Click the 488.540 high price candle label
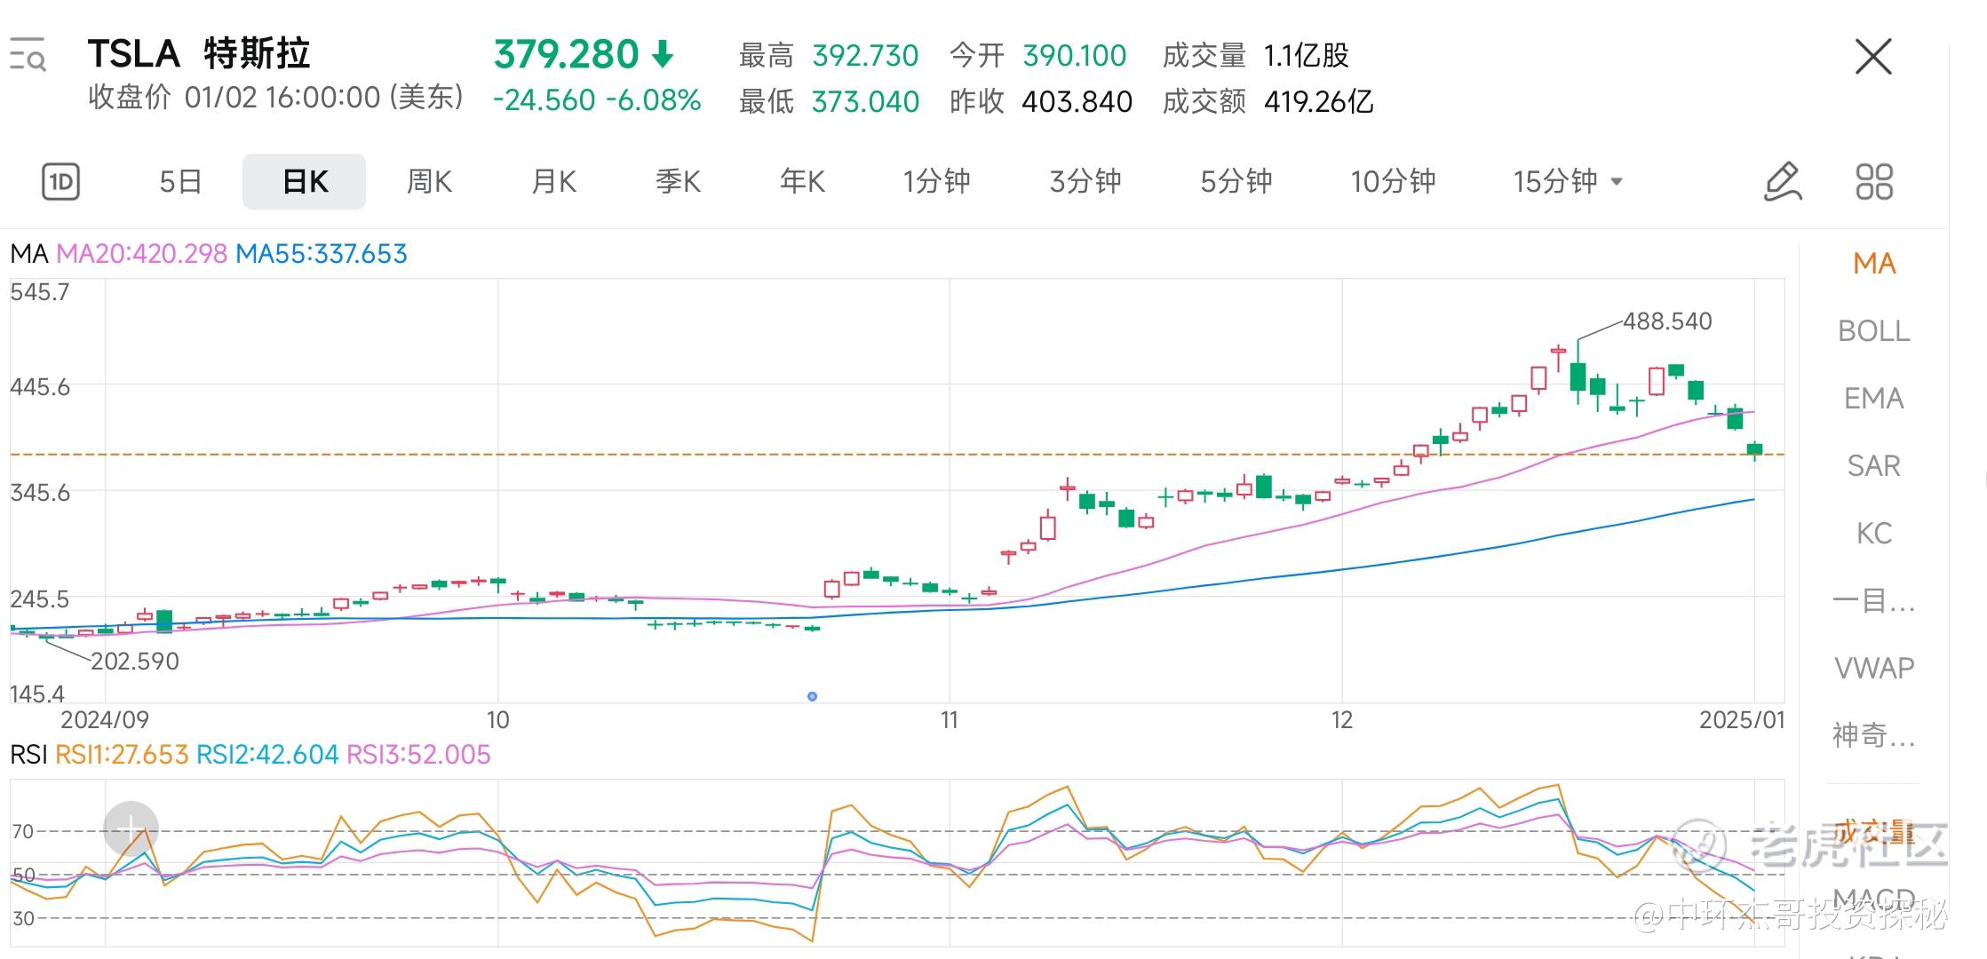The image size is (1987, 959). [x=1666, y=321]
